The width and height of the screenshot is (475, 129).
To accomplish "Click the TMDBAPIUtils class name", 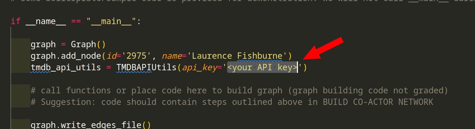I will tap(146, 67).
